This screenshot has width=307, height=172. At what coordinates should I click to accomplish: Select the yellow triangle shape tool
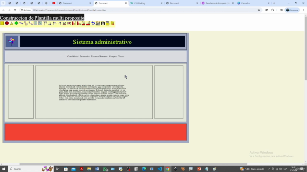[12, 23]
